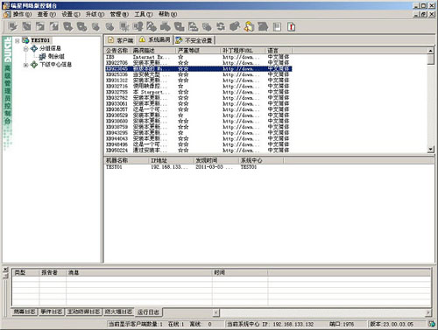The width and height of the screenshot is (438, 330).
Task: Click the 消息 column header in log panel
Action: click(139, 272)
